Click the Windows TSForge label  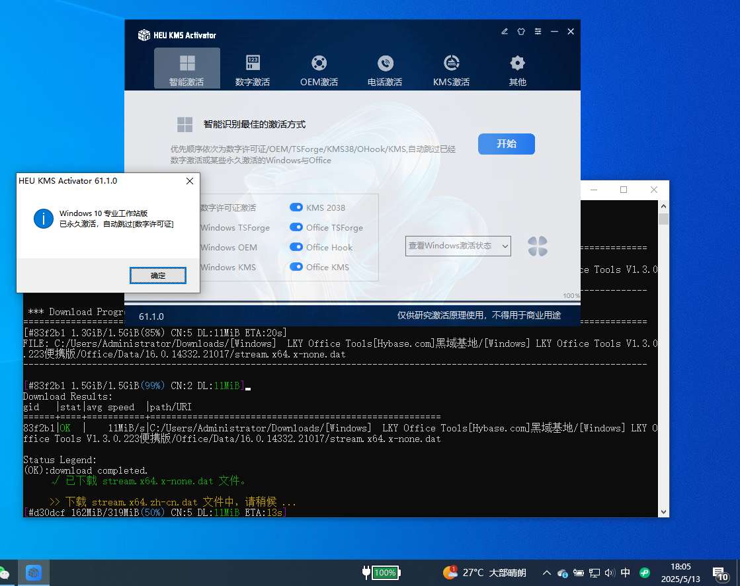pos(235,228)
